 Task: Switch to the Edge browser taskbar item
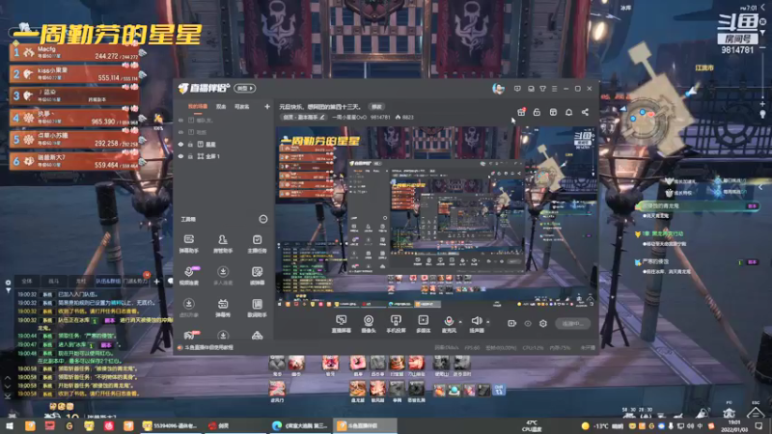click(300, 425)
